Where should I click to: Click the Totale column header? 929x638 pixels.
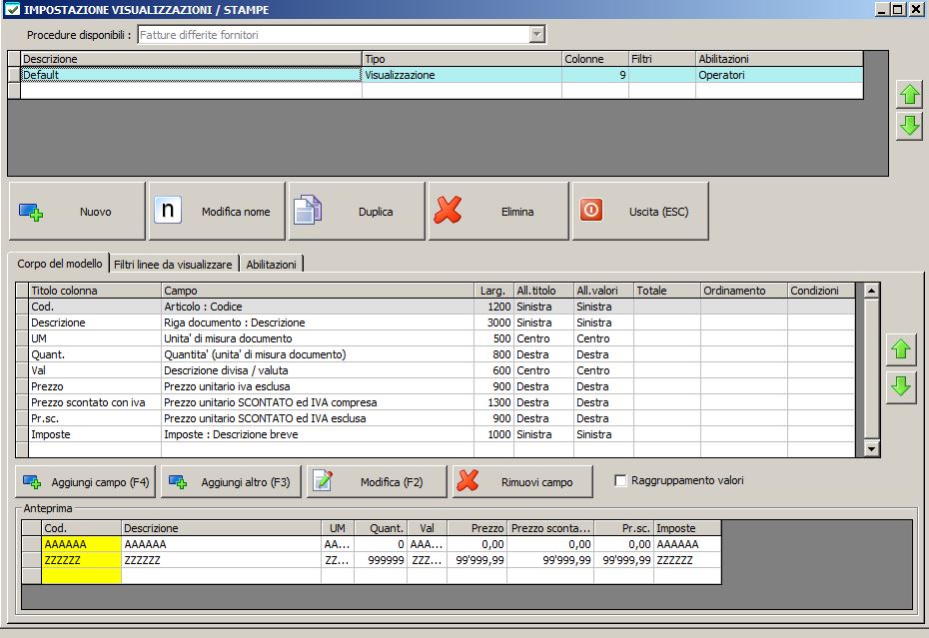pos(667,291)
